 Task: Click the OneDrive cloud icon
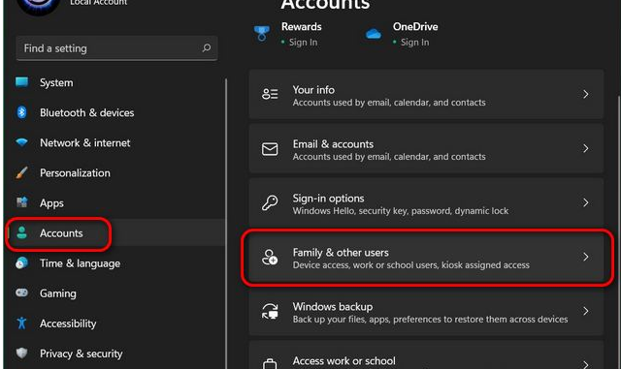pyautogui.click(x=373, y=35)
